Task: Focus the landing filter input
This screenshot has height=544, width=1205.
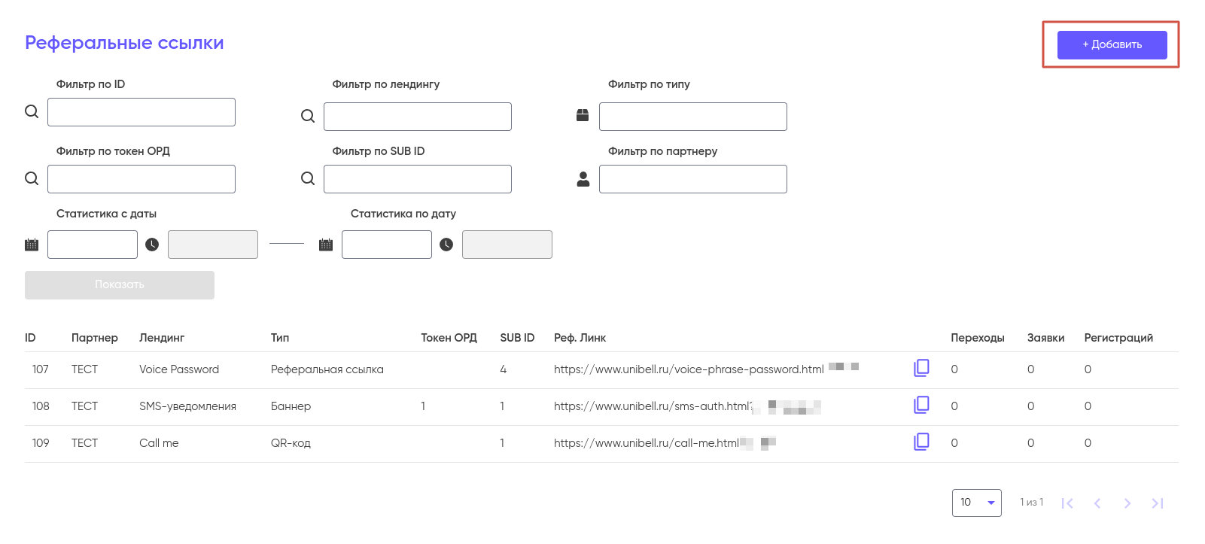Action: pos(417,117)
